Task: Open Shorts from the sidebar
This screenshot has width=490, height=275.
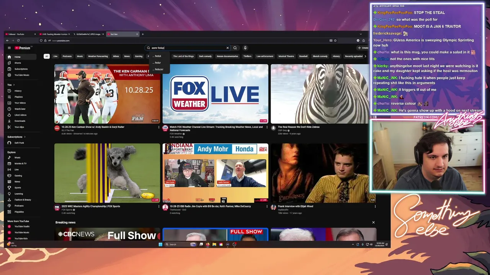Action: [18, 63]
